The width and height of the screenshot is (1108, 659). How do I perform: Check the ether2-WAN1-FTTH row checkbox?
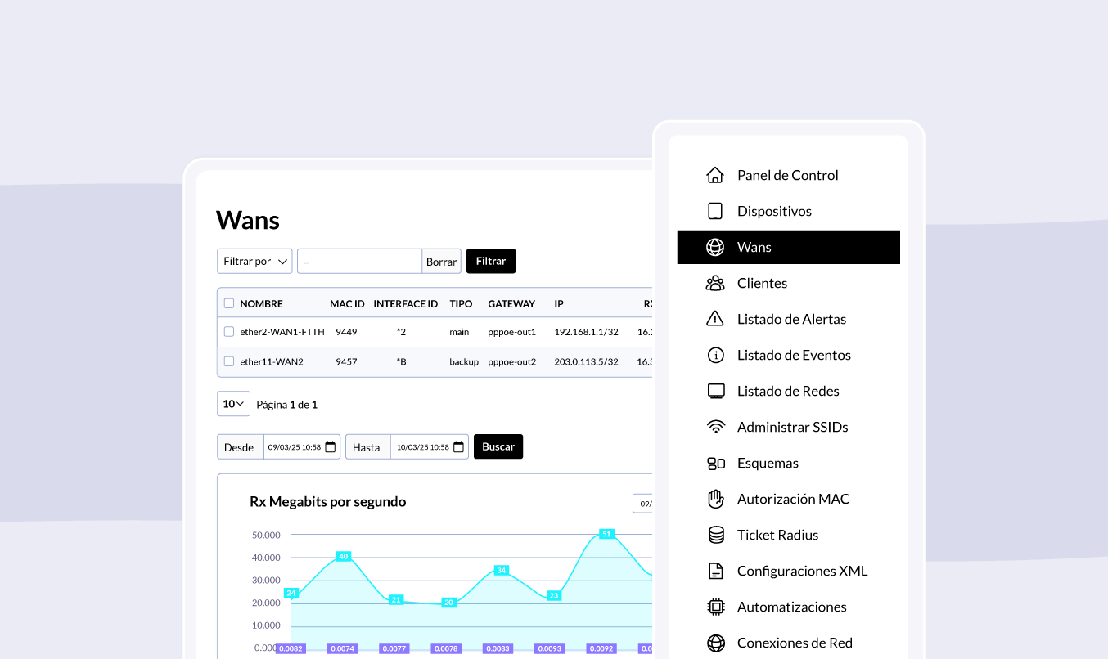[229, 332]
